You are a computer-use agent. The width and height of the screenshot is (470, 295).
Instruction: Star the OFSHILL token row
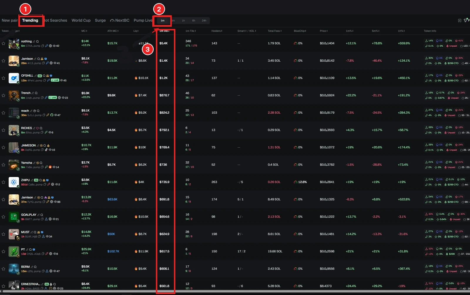[4, 78]
